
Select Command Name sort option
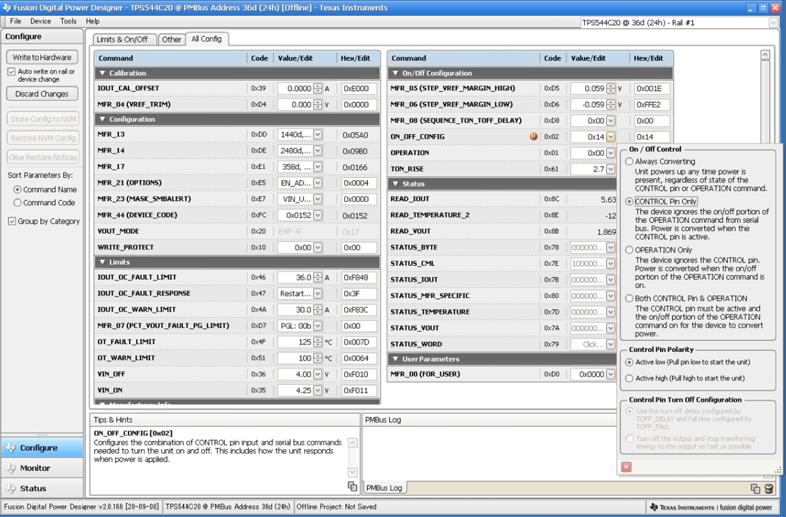[17, 189]
